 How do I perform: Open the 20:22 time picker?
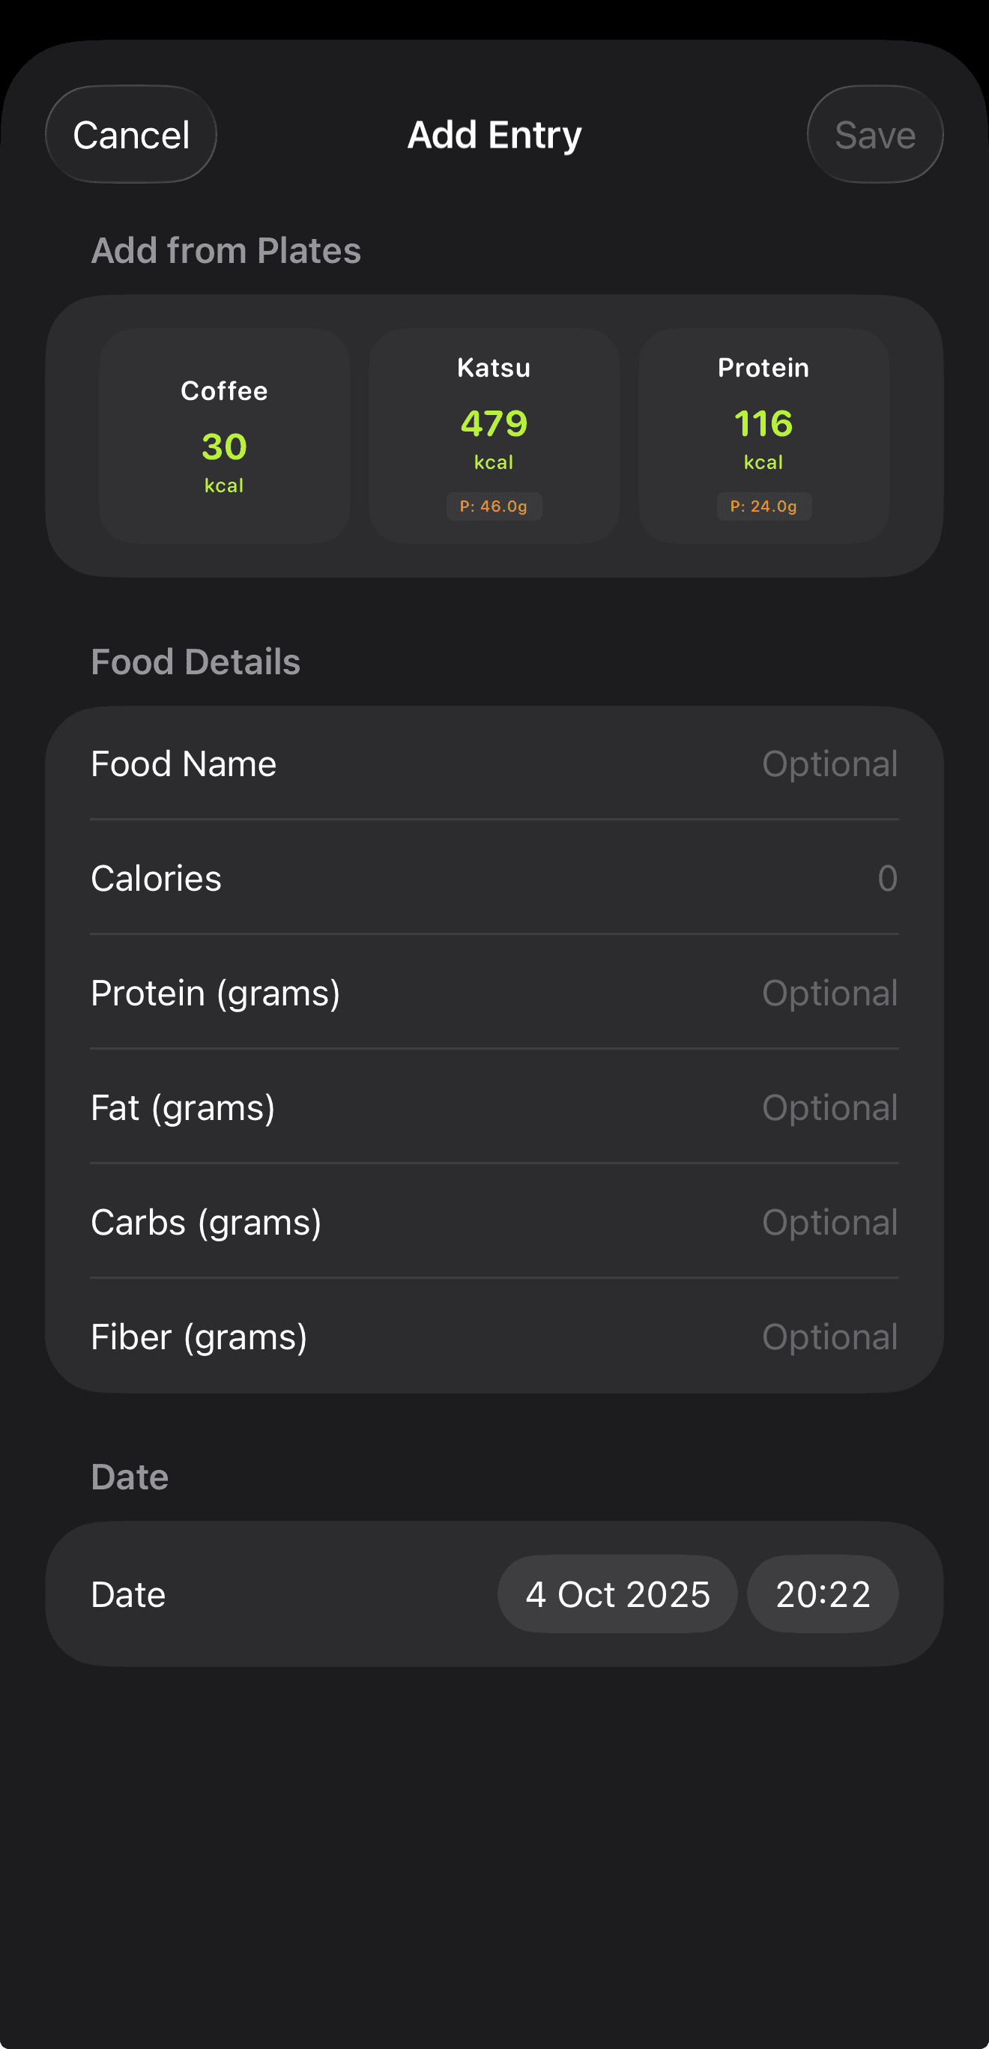823,1595
